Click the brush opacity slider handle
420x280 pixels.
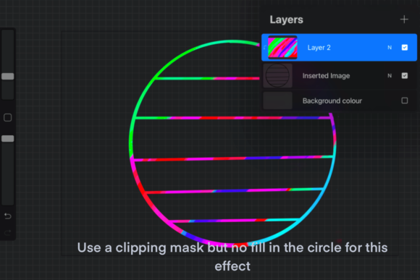point(8,138)
